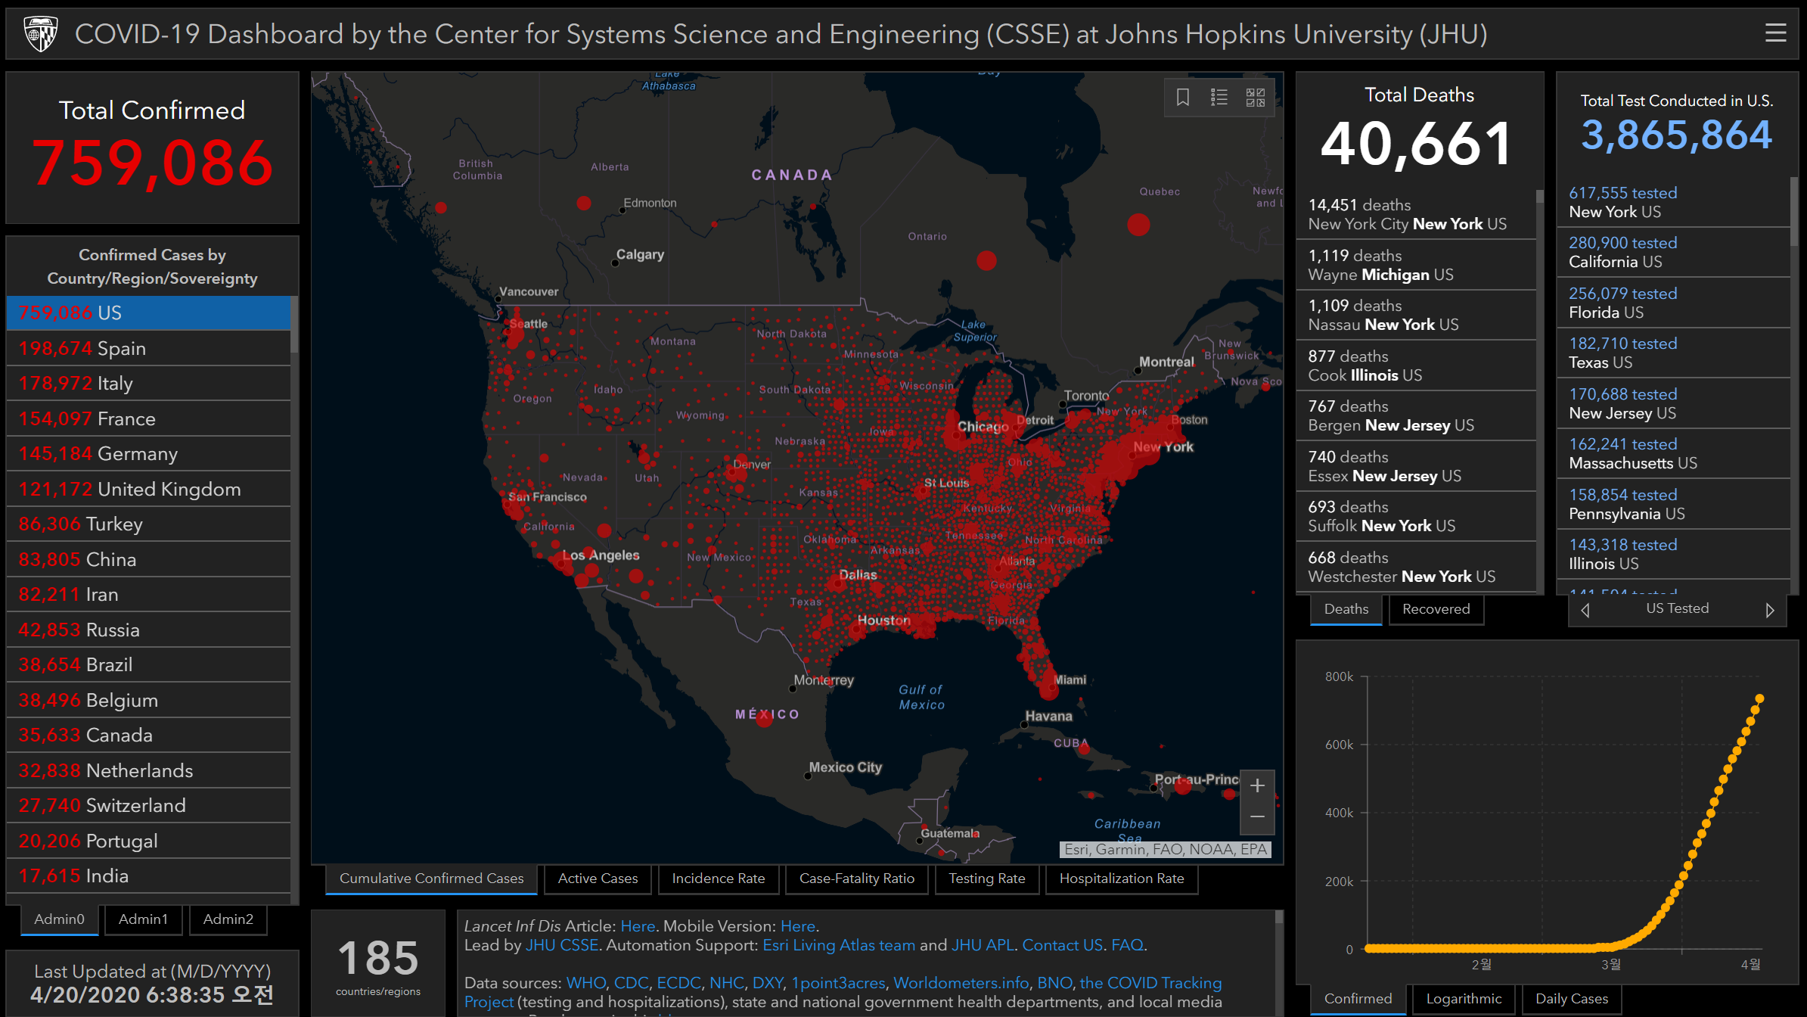Open the basemap gallery grid icon

click(x=1256, y=97)
